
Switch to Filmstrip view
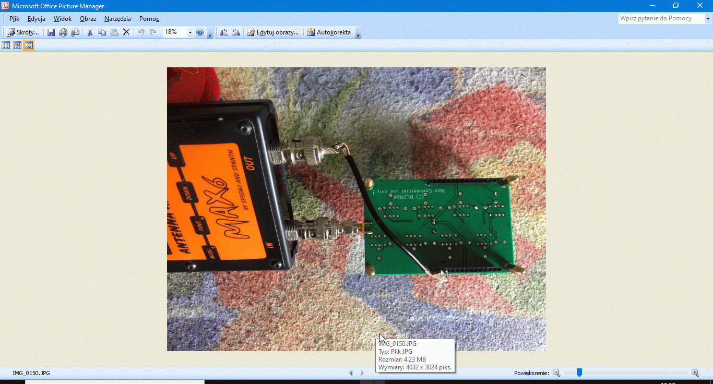(17, 46)
